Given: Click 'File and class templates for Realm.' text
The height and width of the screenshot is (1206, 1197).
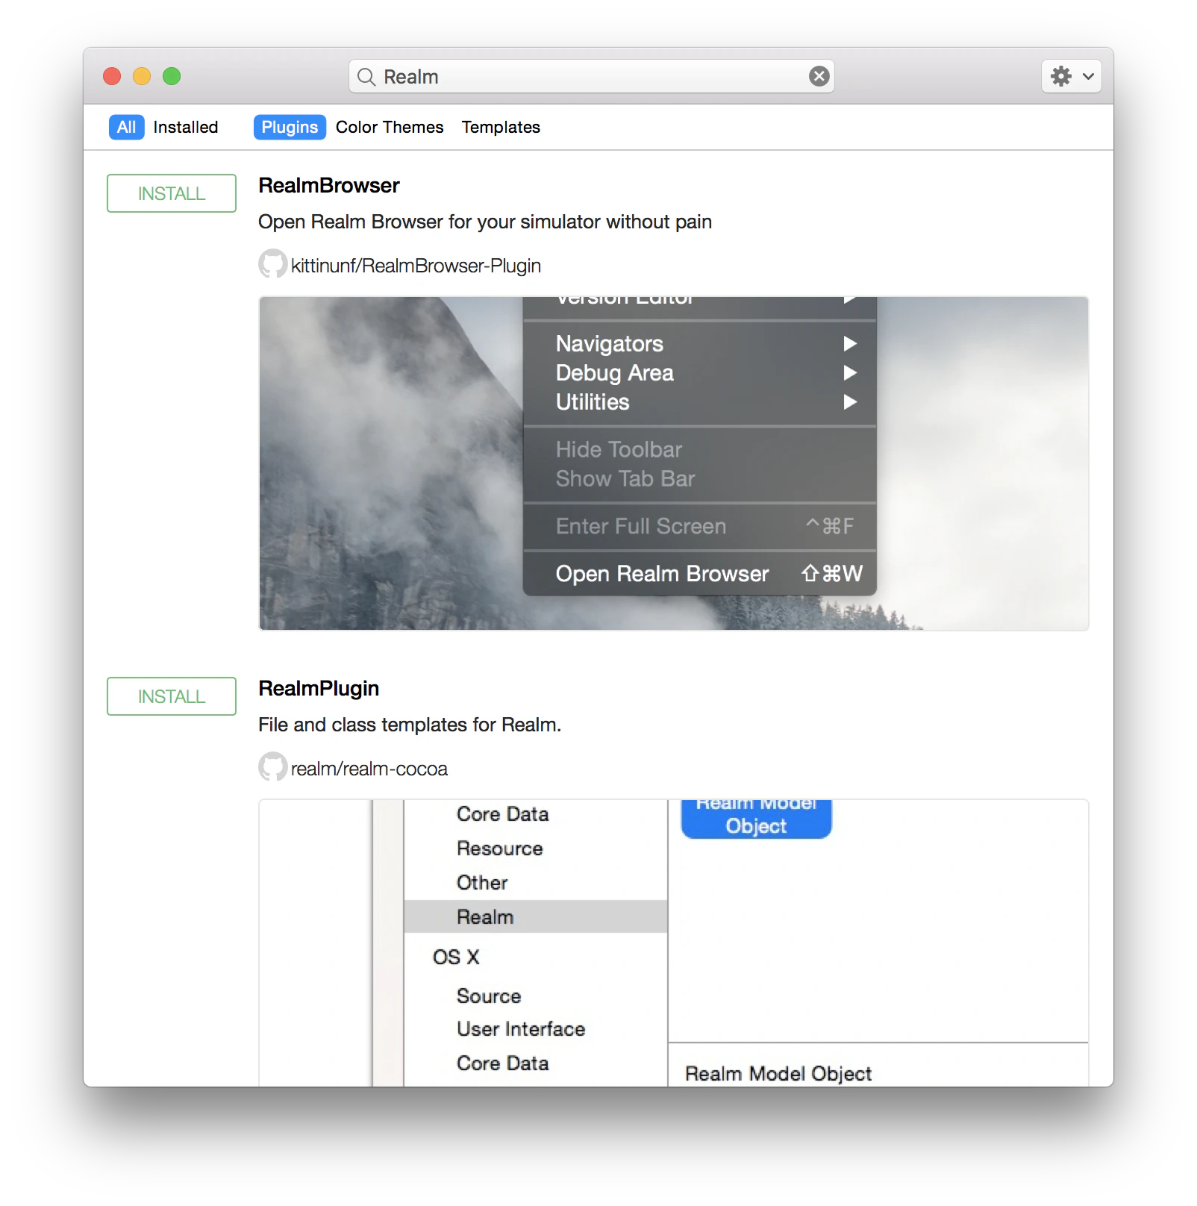Looking at the screenshot, I should pyautogui.click(x=410, y=725).
